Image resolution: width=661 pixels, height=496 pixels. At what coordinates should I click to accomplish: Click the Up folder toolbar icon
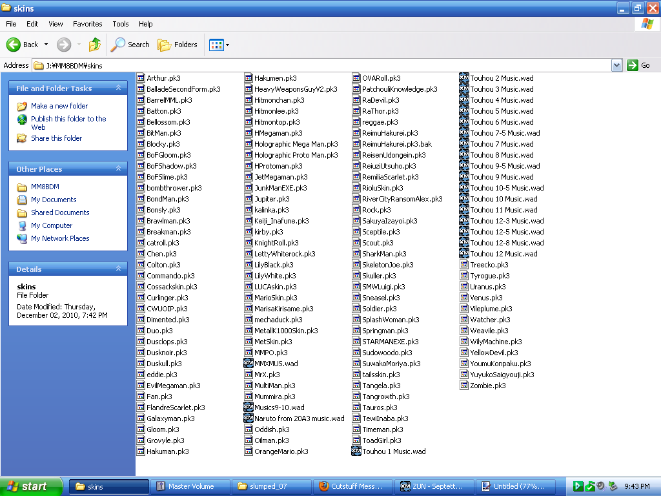[x=95, y=45]
